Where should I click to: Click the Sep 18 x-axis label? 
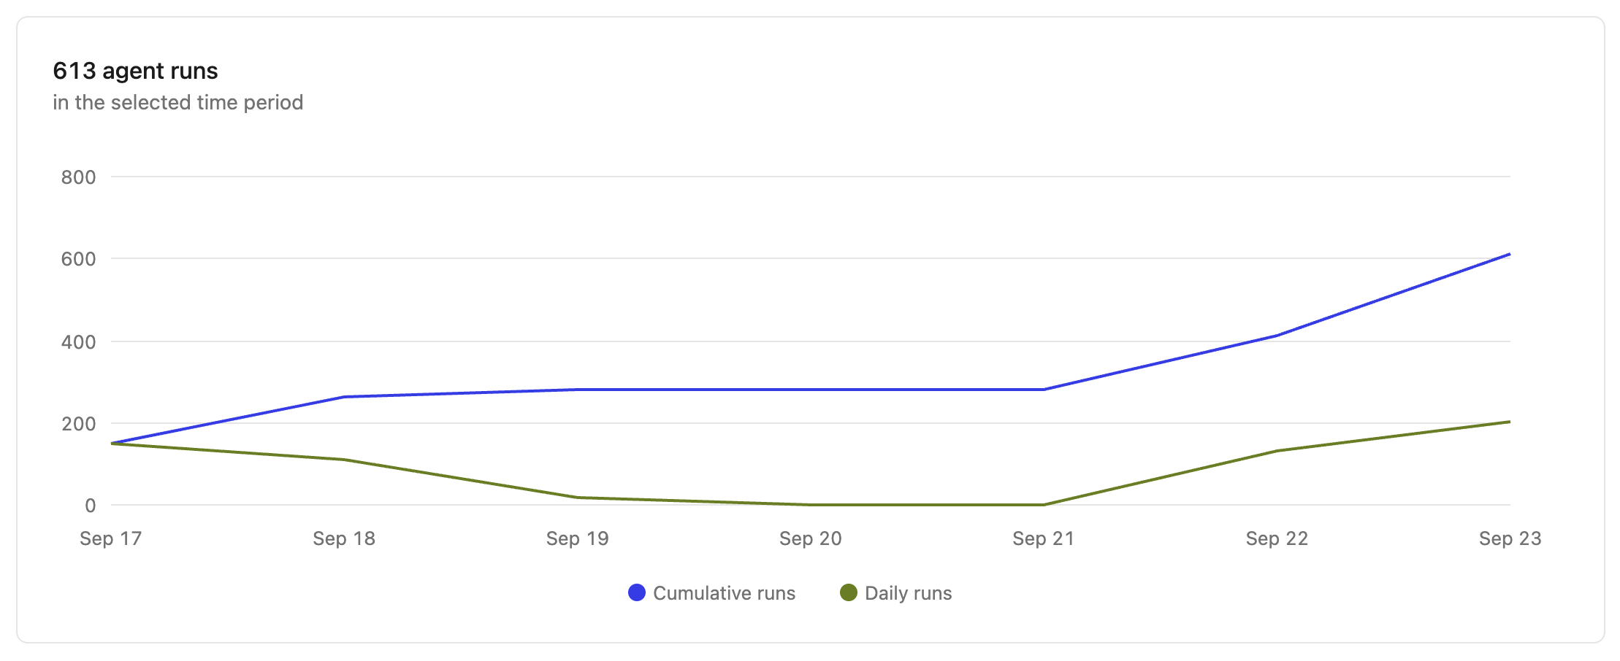344,538
